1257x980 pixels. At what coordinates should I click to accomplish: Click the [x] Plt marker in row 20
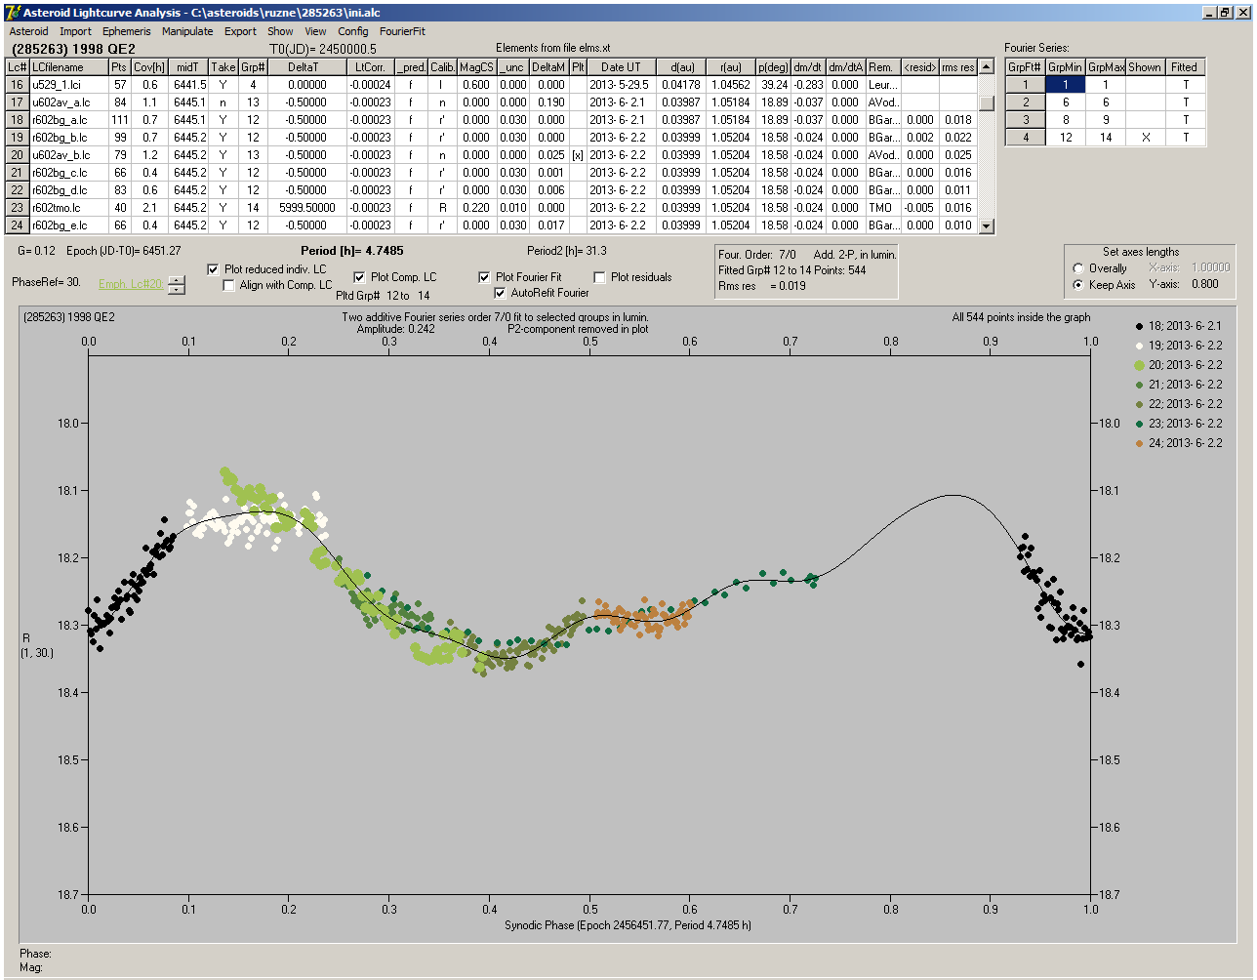coord(578,155)
